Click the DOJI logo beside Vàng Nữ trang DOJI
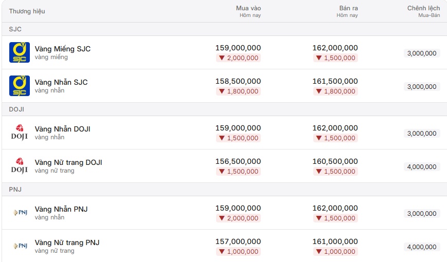Image resolution: width=447 pixels, height=262 pixels. 20,166
